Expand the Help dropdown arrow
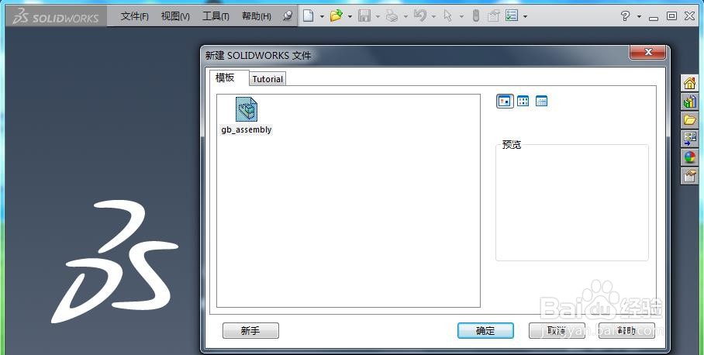This screenshot has width=704, height=355. coord(639,17)
